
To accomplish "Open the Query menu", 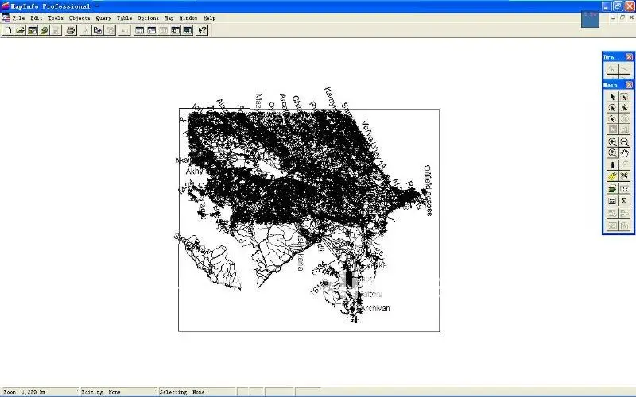I will [x=103, y=17].
